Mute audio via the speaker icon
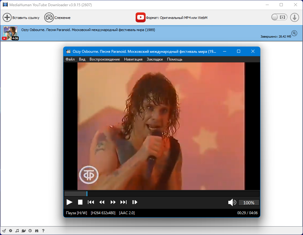Screen dimensions: 303x235 click(232, 202)
